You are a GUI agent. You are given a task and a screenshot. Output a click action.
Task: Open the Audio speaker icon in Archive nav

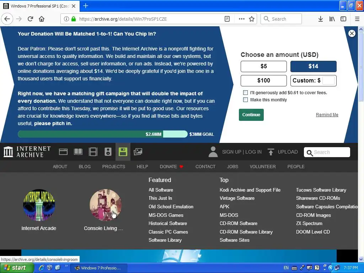click(108, 152)
